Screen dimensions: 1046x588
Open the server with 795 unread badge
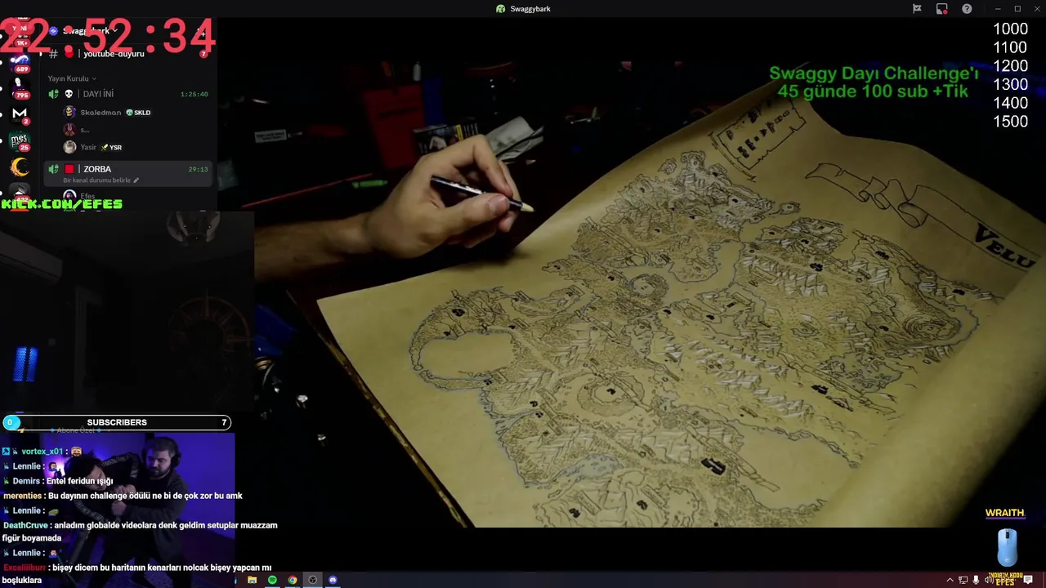click(20, 87)
